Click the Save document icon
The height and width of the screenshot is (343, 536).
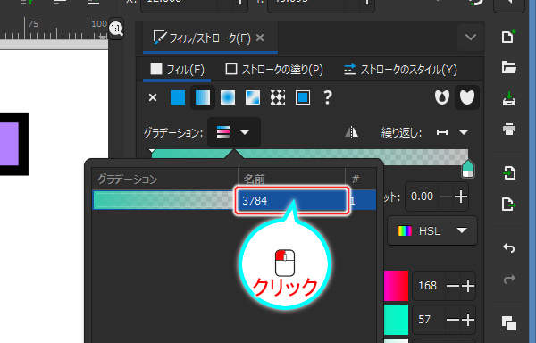coord(508,98)
